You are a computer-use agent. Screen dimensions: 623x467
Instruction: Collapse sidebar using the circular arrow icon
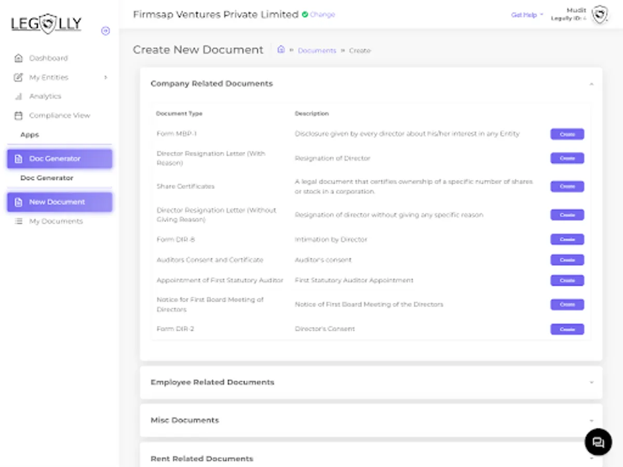pos(105,31)
